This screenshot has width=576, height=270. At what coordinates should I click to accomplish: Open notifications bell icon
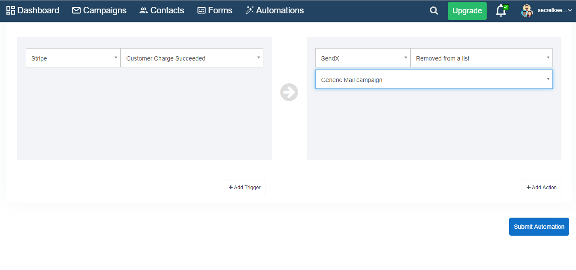click(x=501, y=11)
